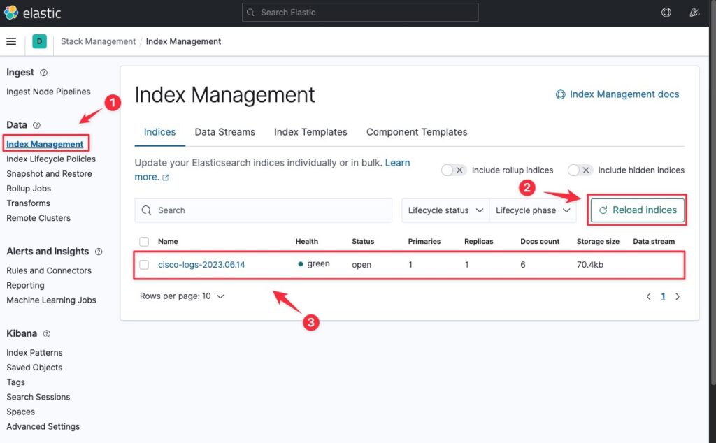Open Rules and Connectors
This screenshot has width=716, height=443.
pyautogui.click(x=49, y=270)
